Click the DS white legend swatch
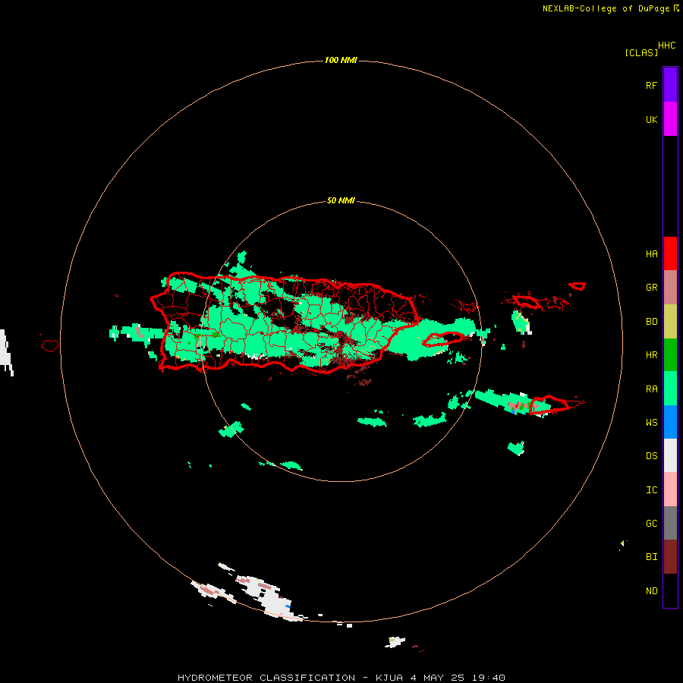Image resolution: width=683 pixels, height=683 pixels. 670,455
